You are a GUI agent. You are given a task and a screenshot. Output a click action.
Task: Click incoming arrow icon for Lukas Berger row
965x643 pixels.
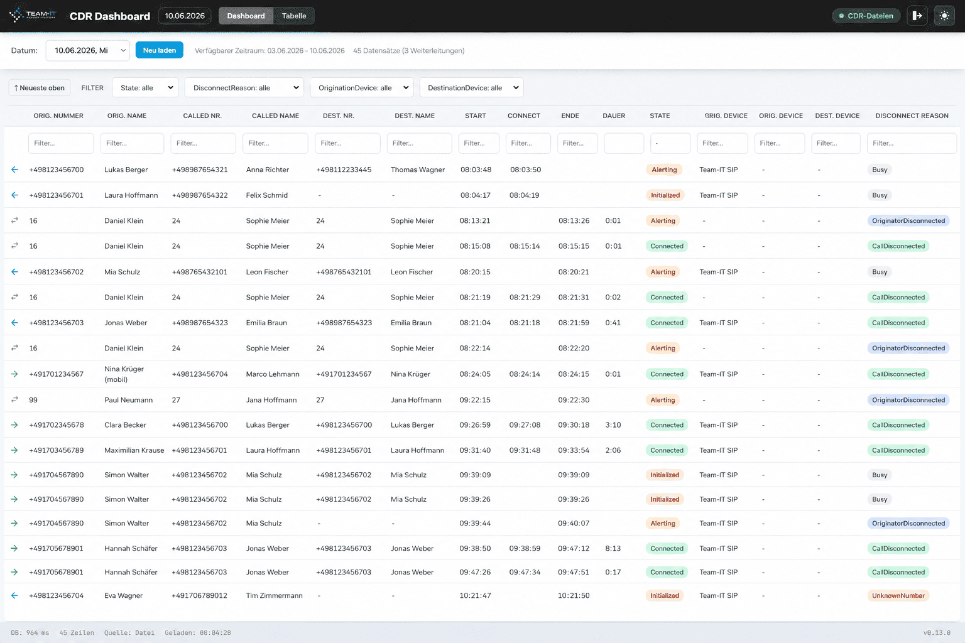tap(14, 170)
